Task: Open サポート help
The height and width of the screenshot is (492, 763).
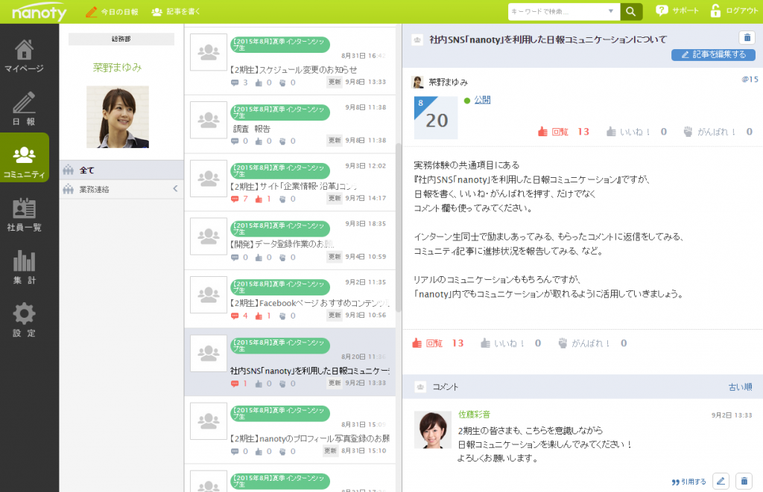Action: pos(677,10)
